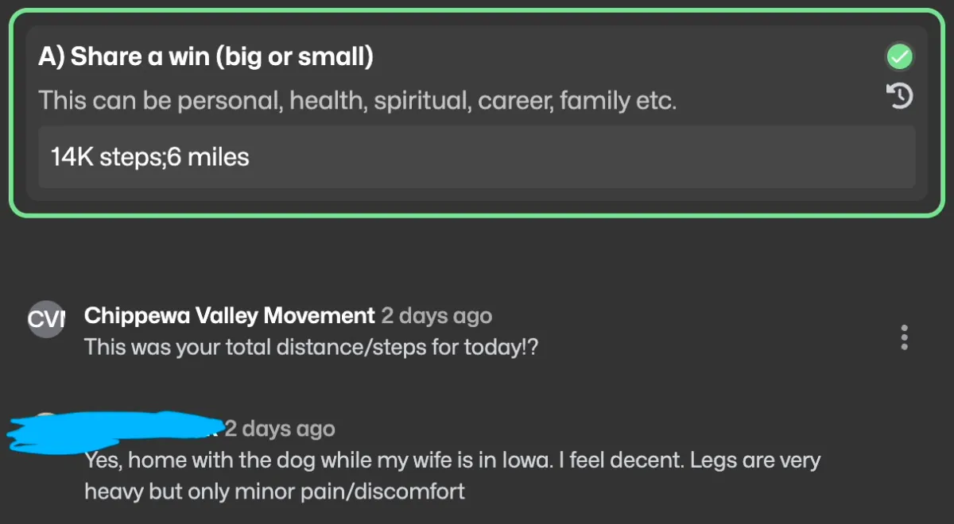
Task: Click the green completed checkmark icon
Action: tap(899, 57)
